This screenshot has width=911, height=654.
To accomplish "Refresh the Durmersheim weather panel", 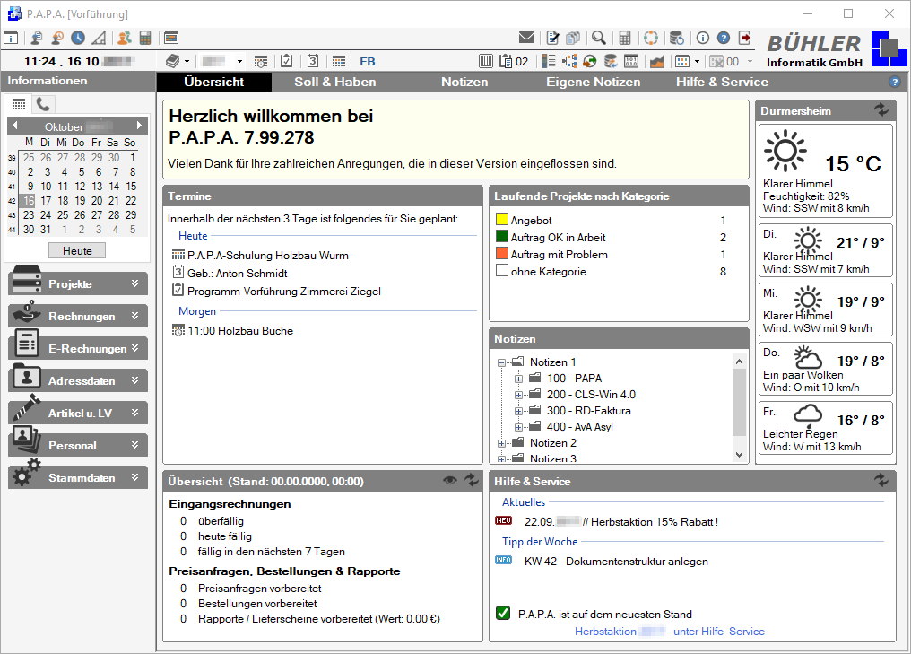I will (881, 109).
